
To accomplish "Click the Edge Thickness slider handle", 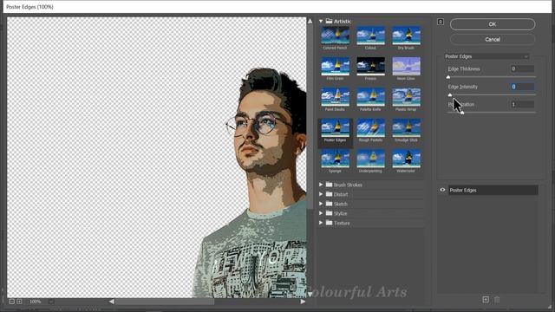I will 448,77.
